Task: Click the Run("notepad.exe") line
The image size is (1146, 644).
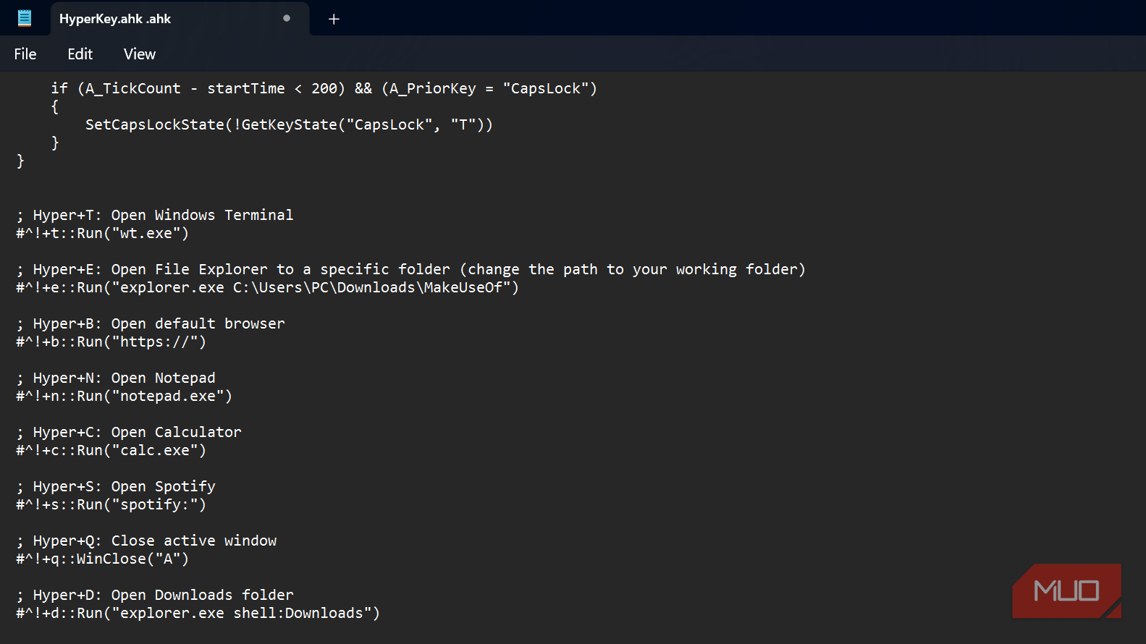Action: 124,396
